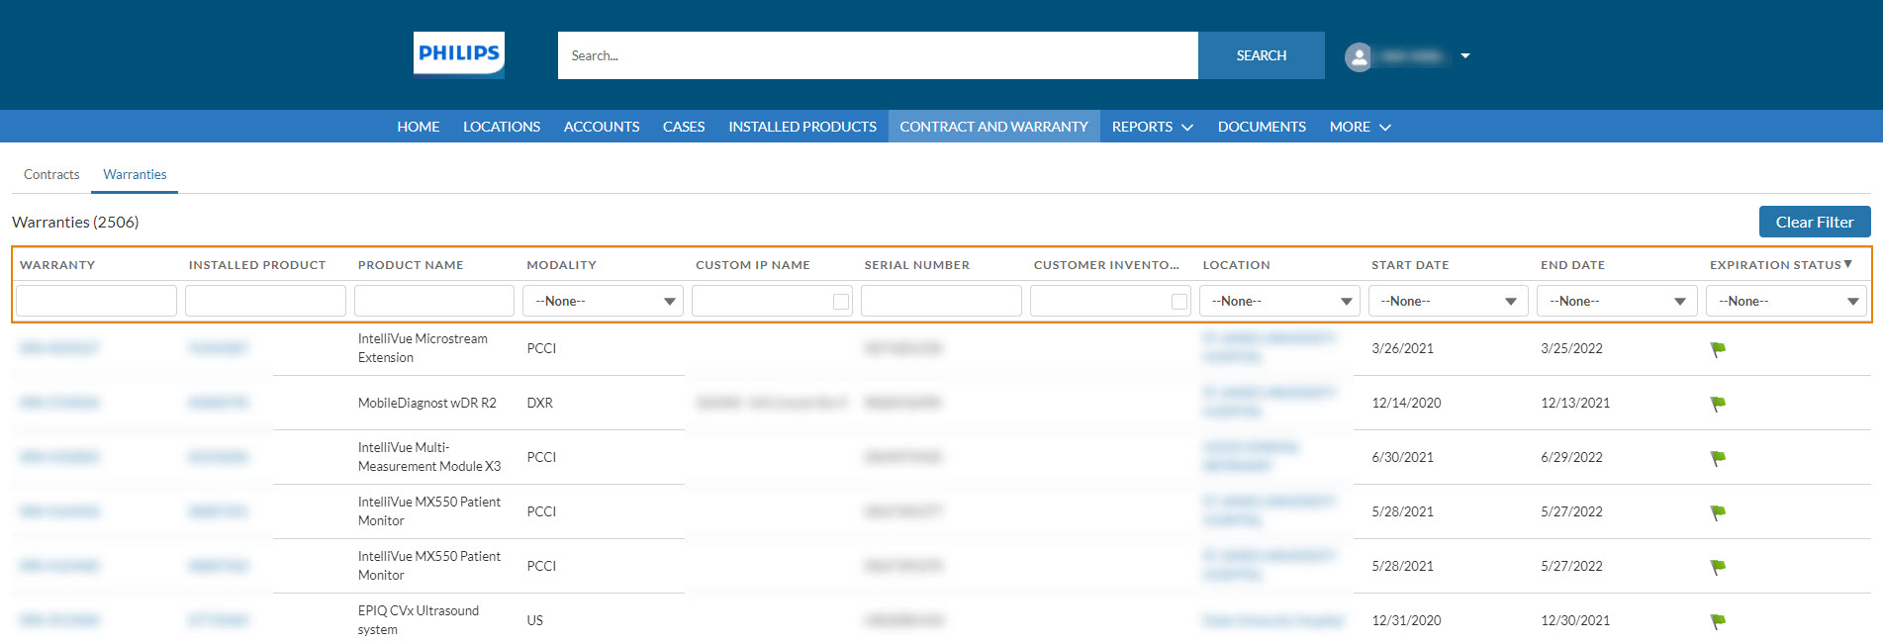Screen dimensions: 1883x644
Task: Open the Location filter dropdown
Action: pos(1278,301)
